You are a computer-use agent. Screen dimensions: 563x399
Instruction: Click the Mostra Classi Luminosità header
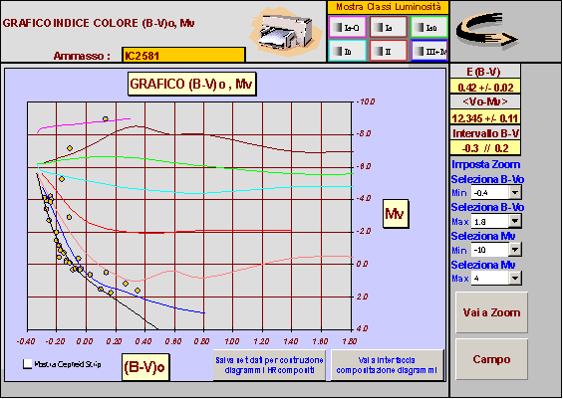(388, 7)
